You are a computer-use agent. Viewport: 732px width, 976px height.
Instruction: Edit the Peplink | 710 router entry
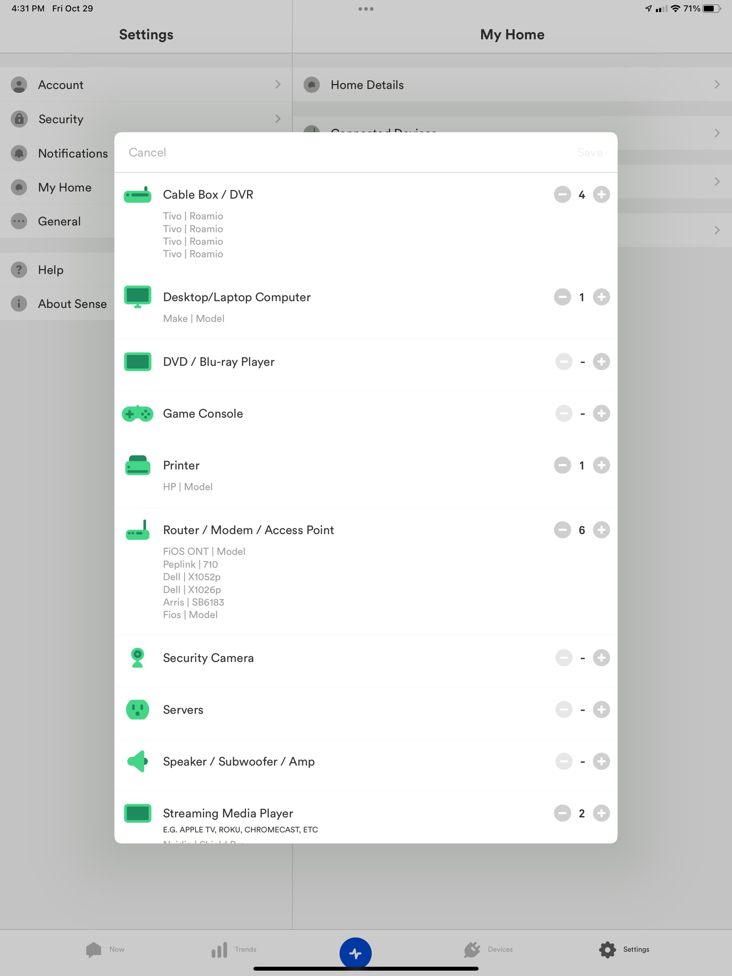(x=190, y=564)
